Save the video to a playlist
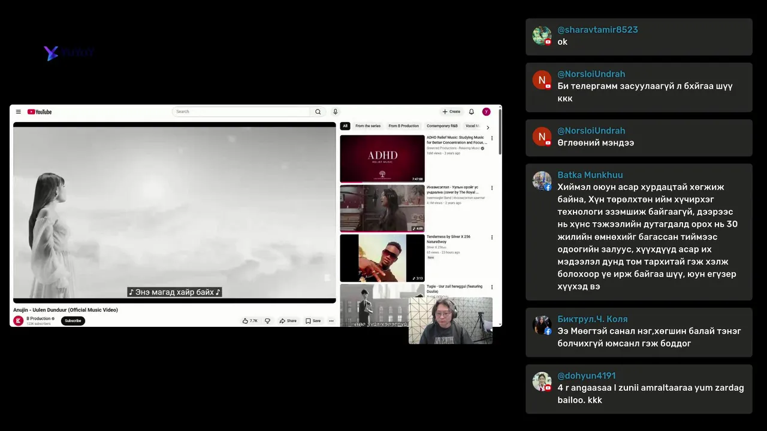767x431 pixels. [x=313, y=321]
